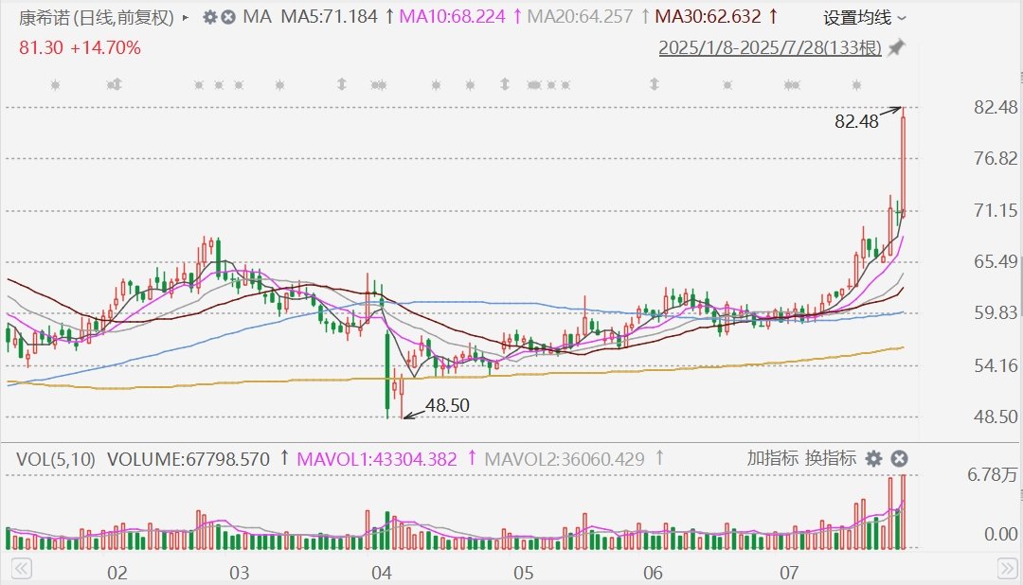Click the first event marker above the January candles
This screenshot has width=1023, height=585.
[55, 85]
